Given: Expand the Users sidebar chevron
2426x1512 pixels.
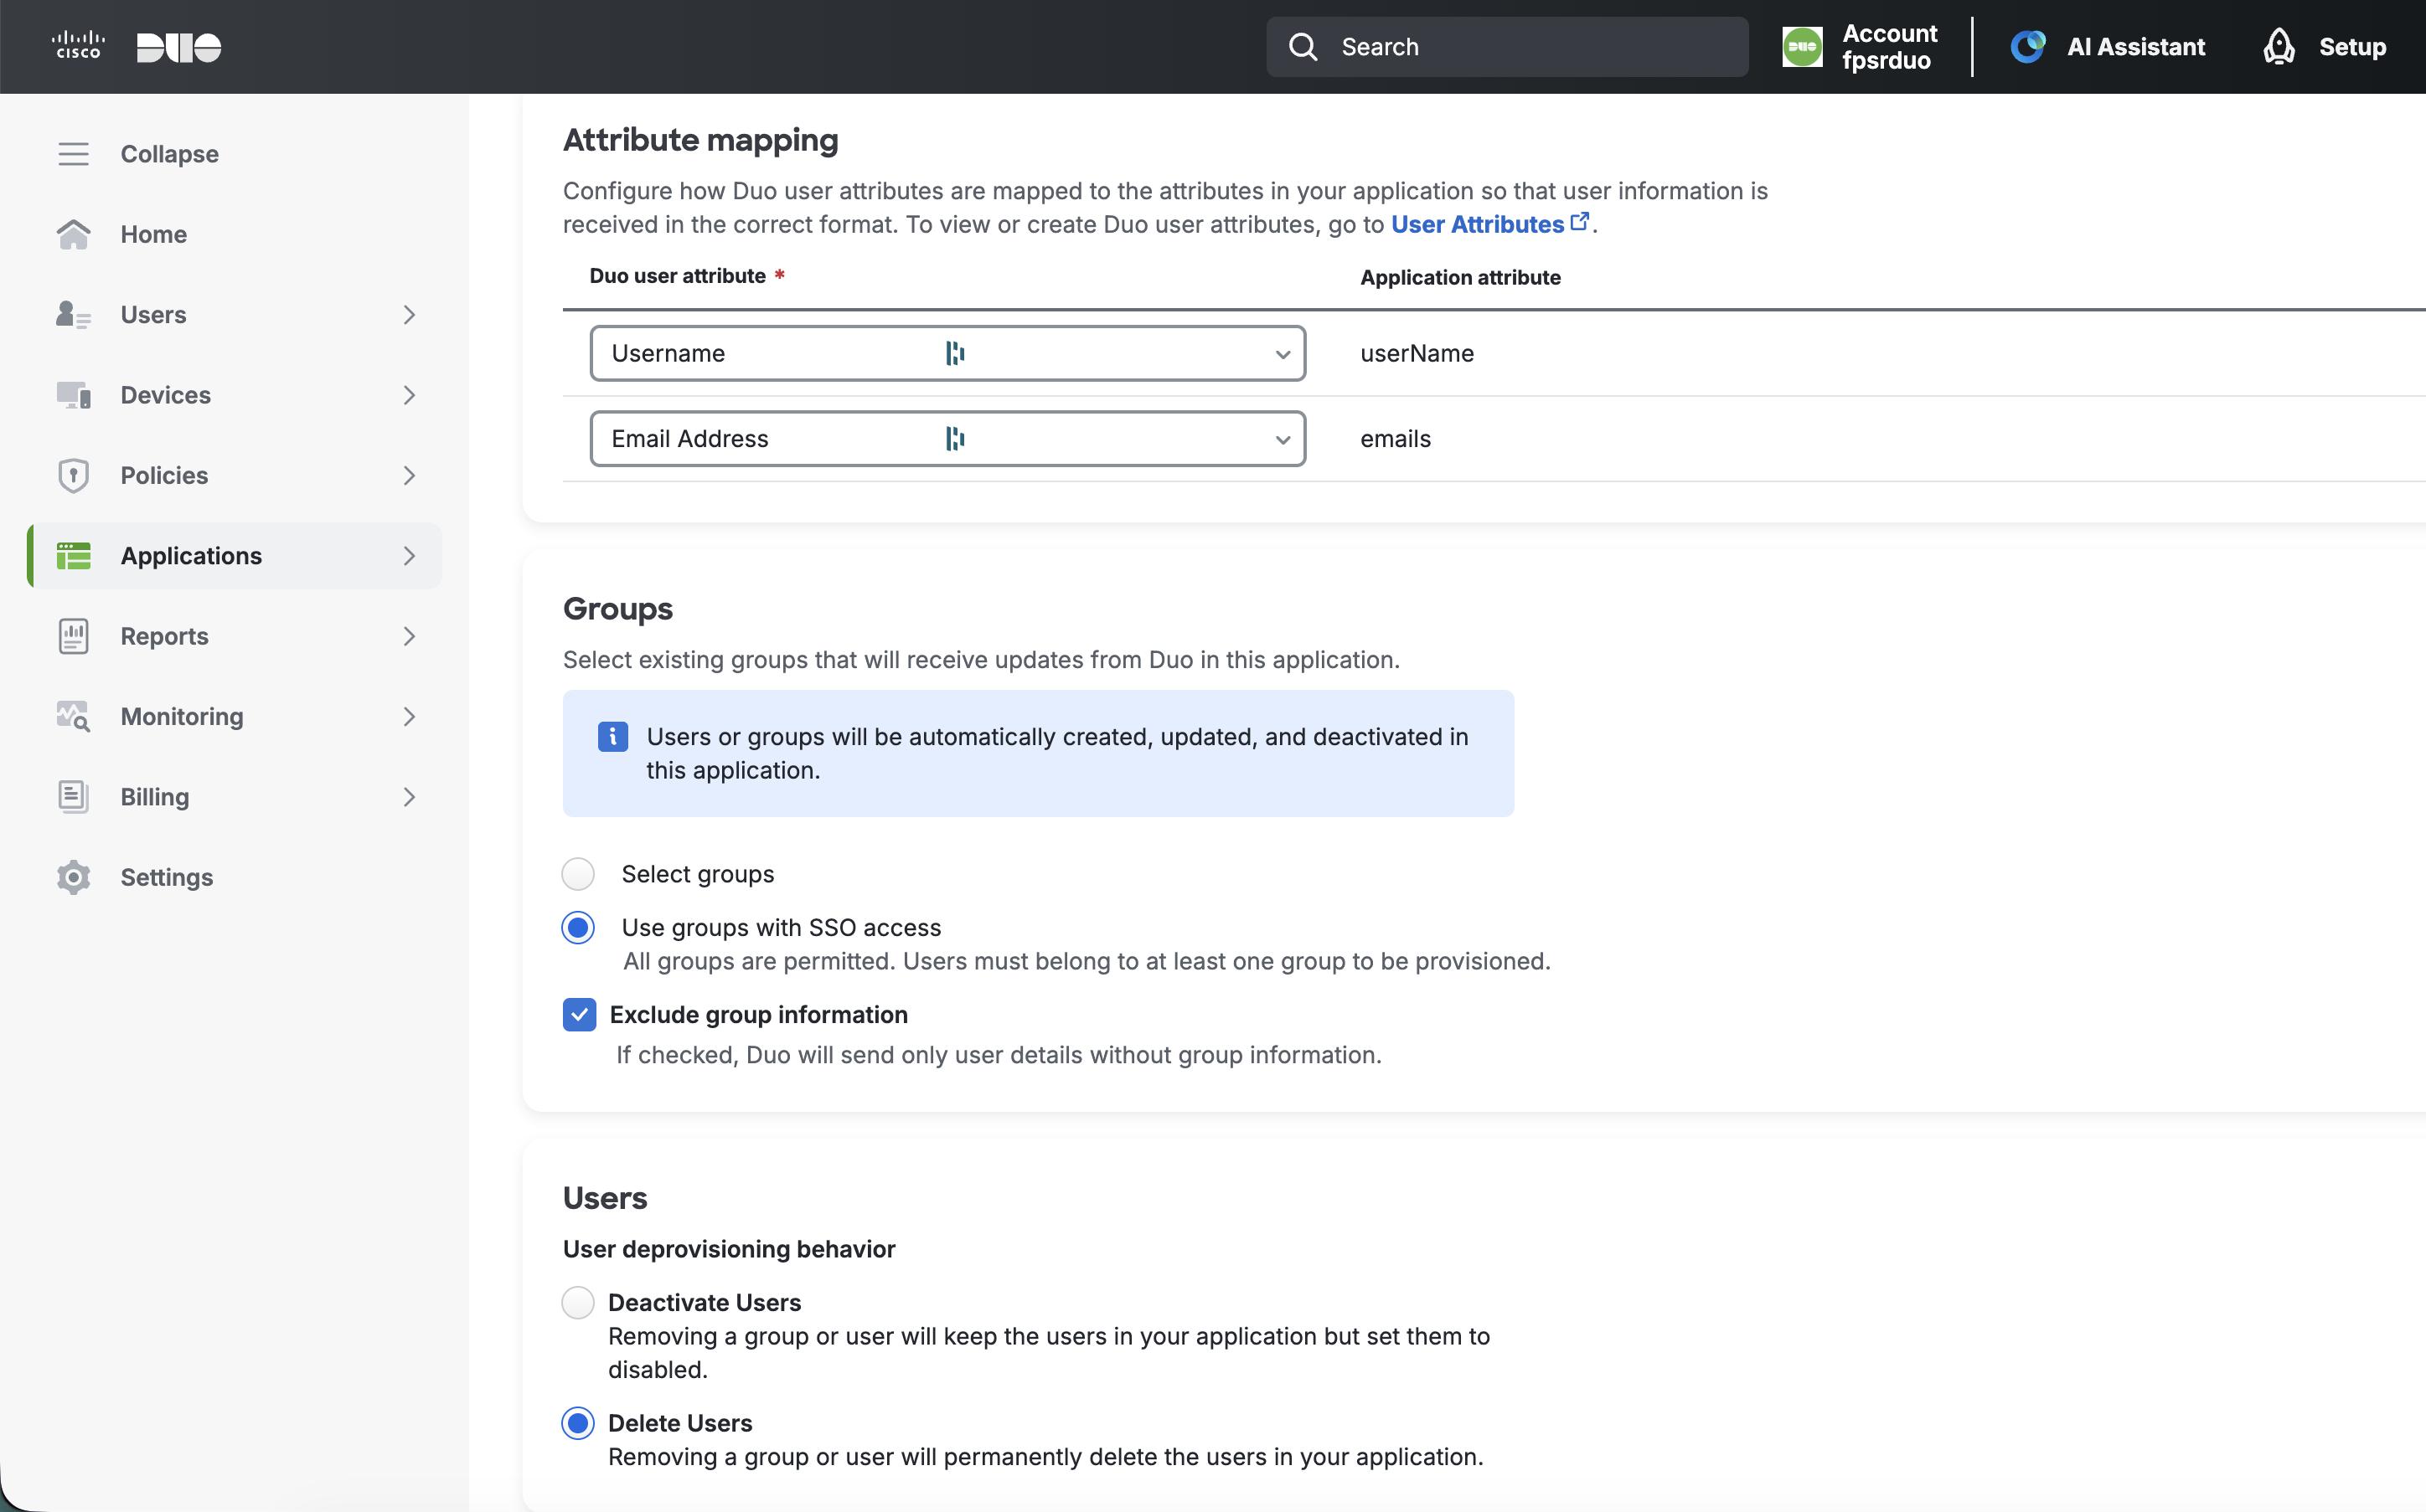Looking at the screenshot, I should [x=409, y=315].
